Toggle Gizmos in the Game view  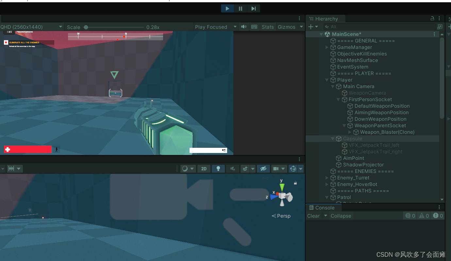pos(287,27)
